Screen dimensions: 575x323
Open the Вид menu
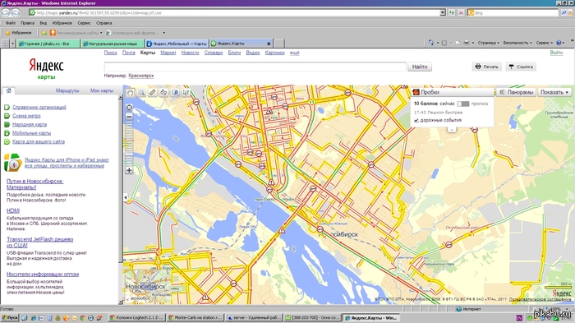[x=44, y=23]
